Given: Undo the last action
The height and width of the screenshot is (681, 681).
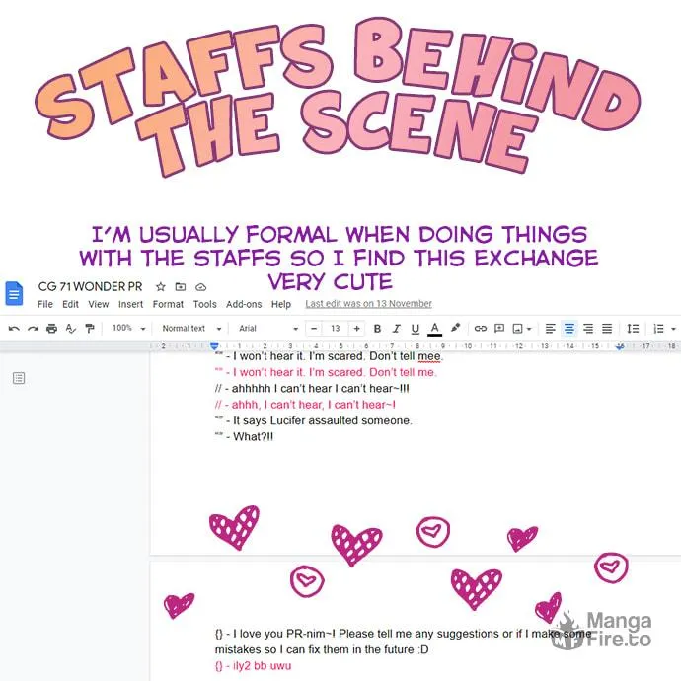Looking at the screenshot, I should tap(14, 329).
